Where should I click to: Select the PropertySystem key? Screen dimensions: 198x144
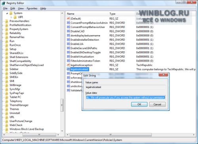coord(19,29)
